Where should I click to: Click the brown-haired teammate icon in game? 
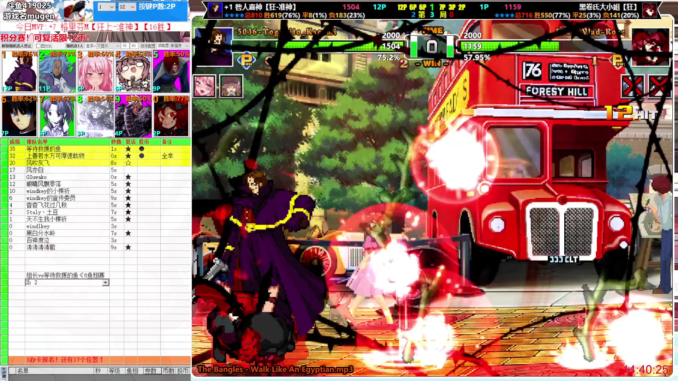(x=231, y=86)
